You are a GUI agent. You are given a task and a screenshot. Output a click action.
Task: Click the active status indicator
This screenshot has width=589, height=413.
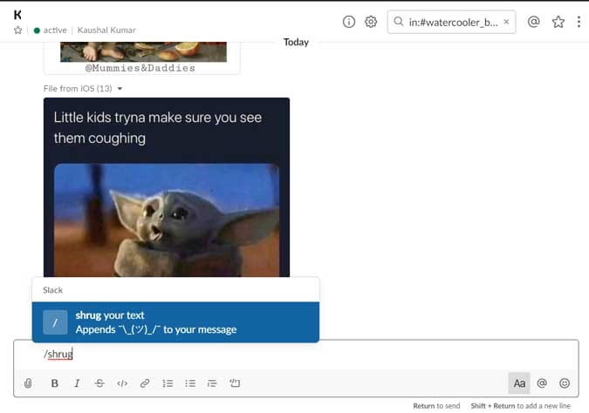tap(51, 30)
